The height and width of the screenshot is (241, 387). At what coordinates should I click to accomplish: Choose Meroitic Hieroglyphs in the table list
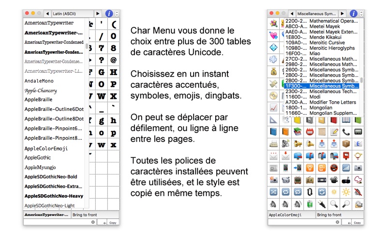(321, 48)
